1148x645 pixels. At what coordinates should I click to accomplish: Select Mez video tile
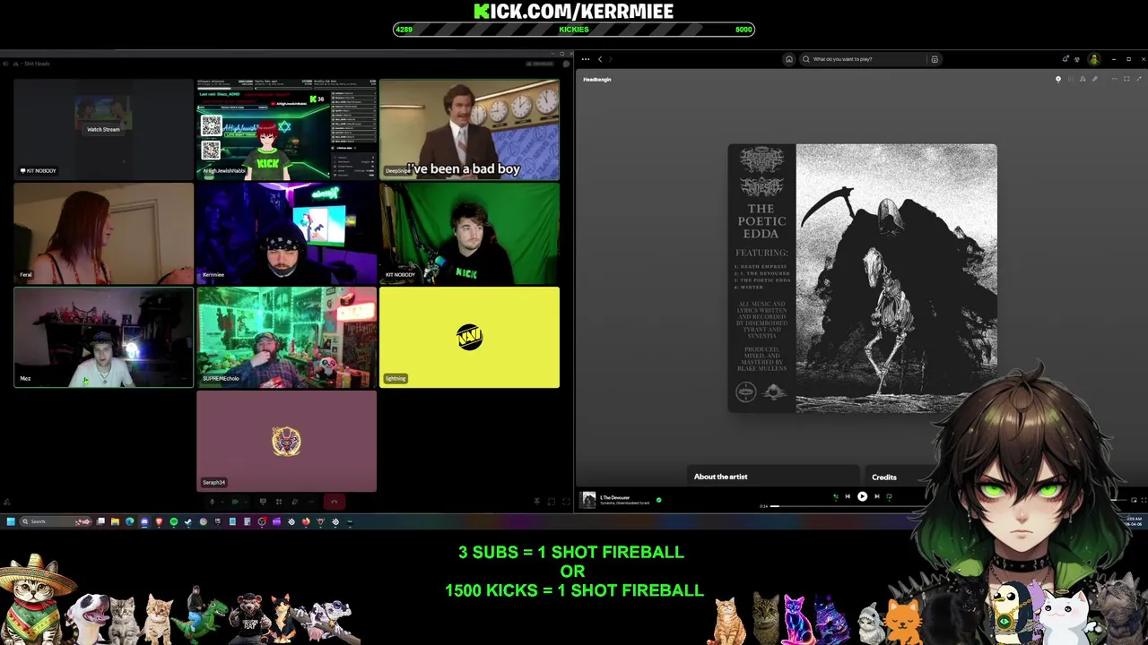[x=103, y=338]
